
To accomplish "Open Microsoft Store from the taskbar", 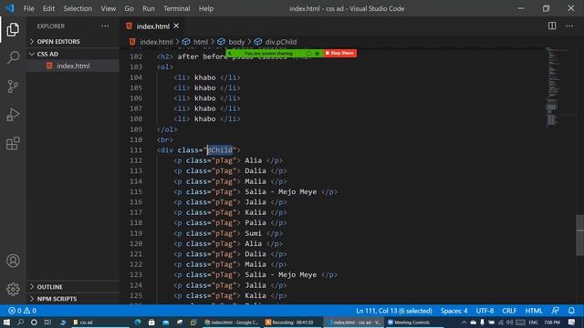I will pyautogui.click(x=151, y=322).
